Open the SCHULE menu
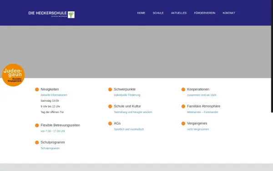273x171 pixels. point(158,13)
